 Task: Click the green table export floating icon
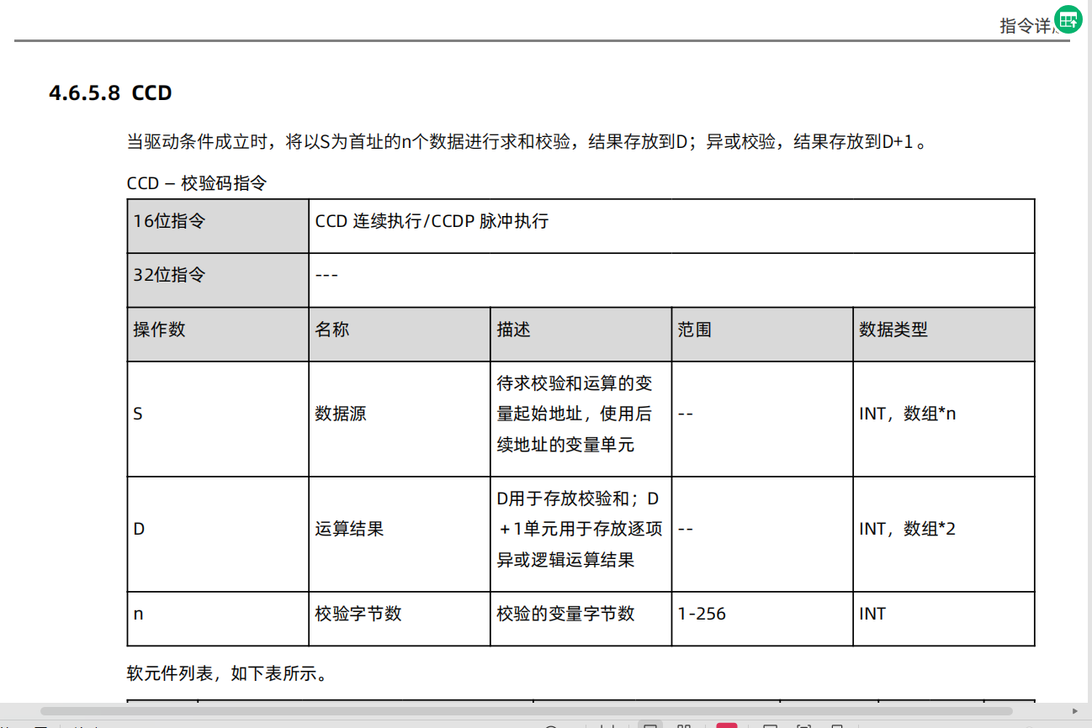point(1068,20)
